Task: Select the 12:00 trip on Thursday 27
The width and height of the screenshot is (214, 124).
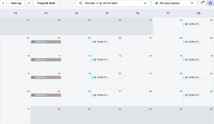Action: point(107,95)
